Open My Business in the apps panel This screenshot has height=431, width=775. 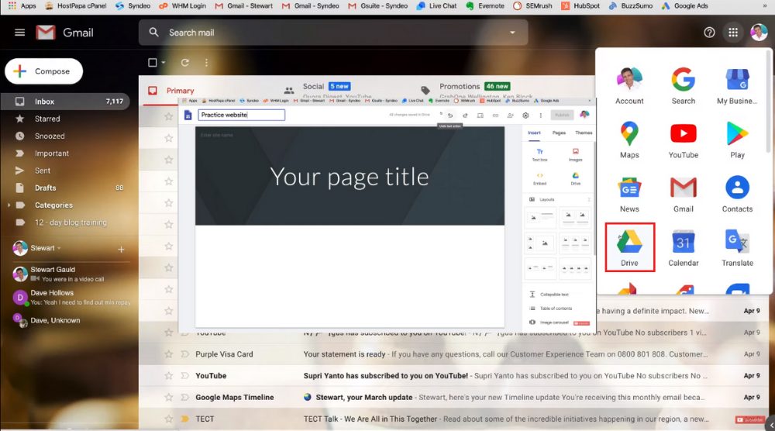737,85
